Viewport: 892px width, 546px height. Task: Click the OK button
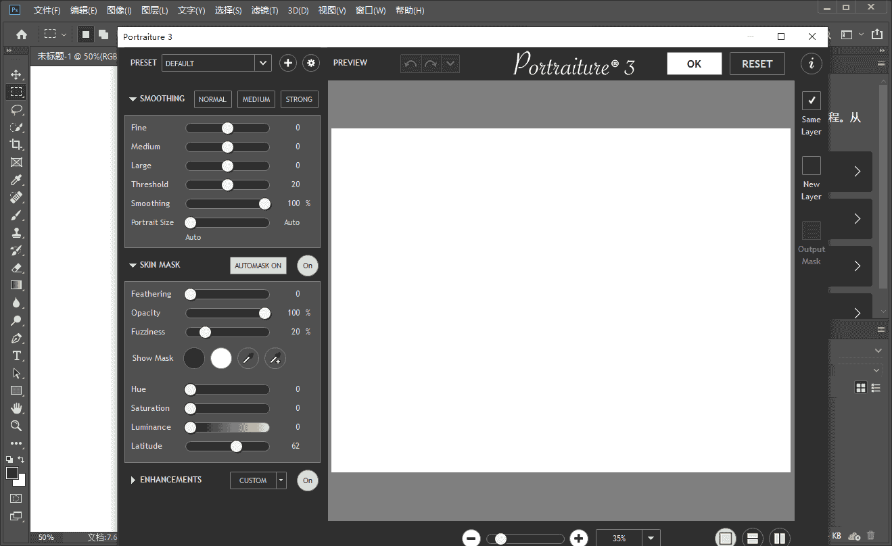tap(694, 64)
